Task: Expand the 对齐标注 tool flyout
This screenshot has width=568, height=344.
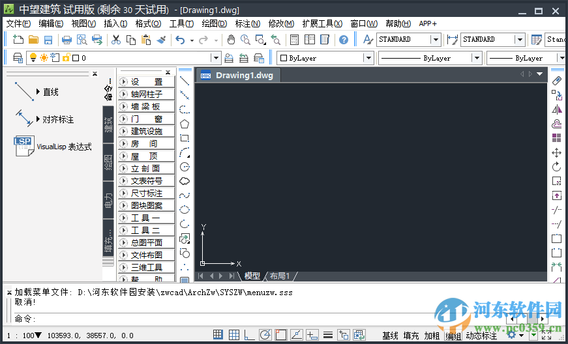Action: (38, 119)
